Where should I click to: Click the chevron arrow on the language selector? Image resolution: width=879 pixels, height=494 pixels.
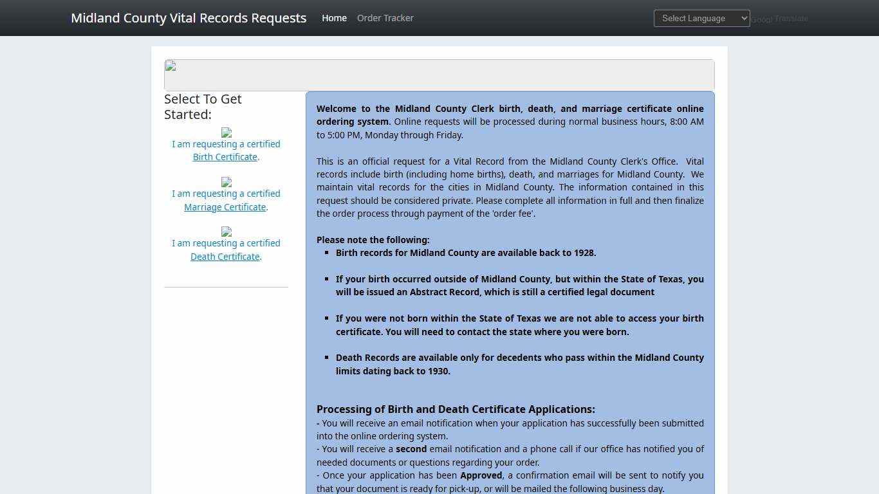(742, 18)
